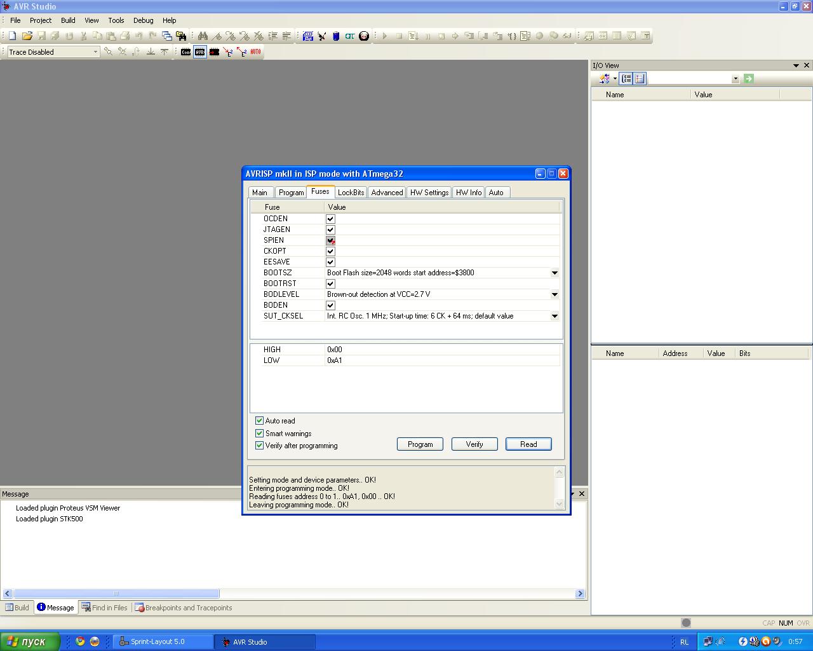Click the Read fuses button

(x=528, y=444)
